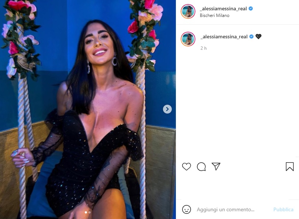Click the main post photo

[x=88, y=109]
